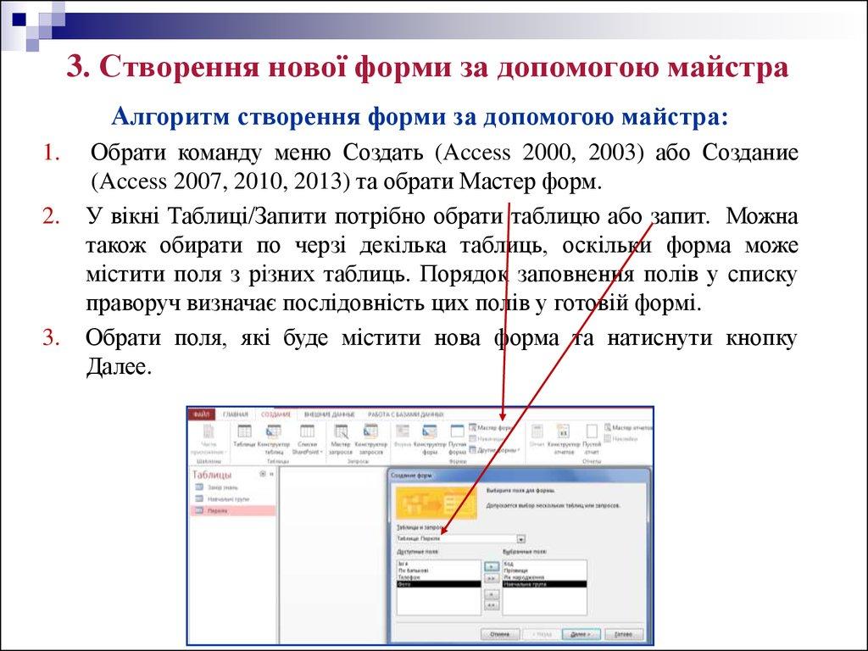
Task: Launch Мастер запросов from the ribbon
Action: [341, 437]
